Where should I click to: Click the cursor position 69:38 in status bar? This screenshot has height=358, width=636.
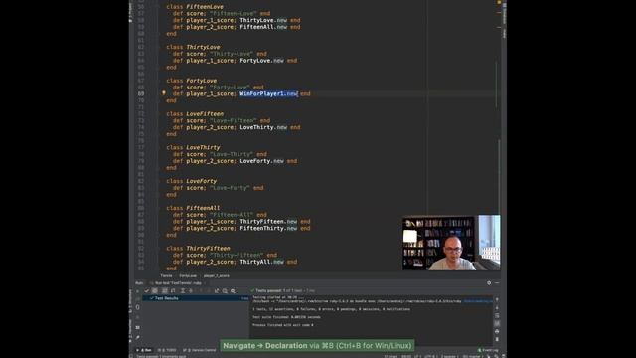[406, 356]
